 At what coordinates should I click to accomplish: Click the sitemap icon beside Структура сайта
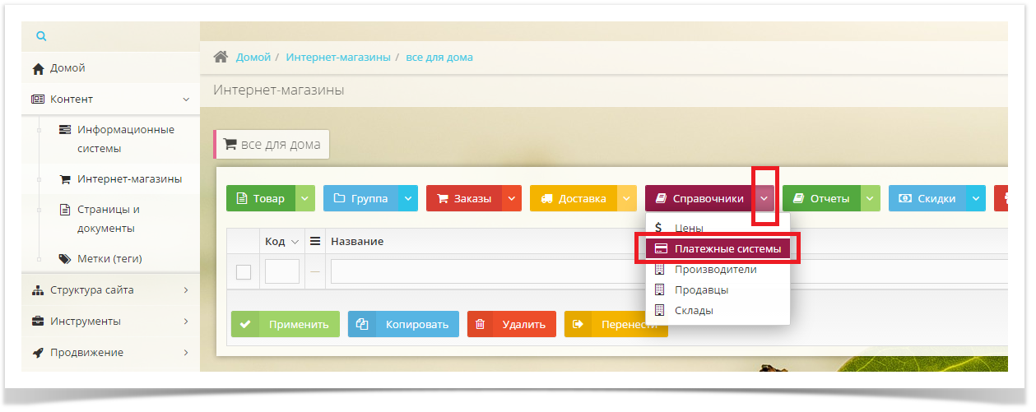38,290
